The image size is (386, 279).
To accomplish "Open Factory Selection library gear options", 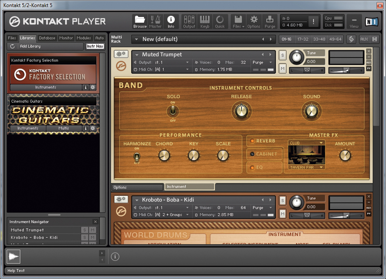I will 92,87.
